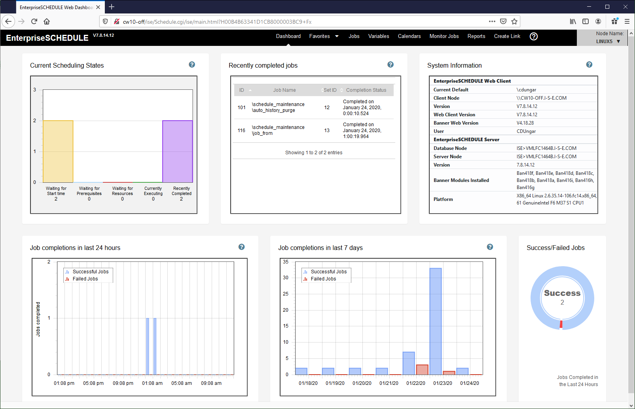
Task: Click the EnterpriseSCHEDULE logo title
Action: [x=47, y=38]
